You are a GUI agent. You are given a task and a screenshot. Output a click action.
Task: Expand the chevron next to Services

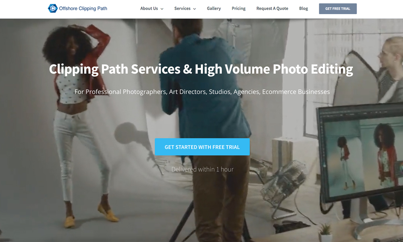pyautogui.click(x=194, y=9)
